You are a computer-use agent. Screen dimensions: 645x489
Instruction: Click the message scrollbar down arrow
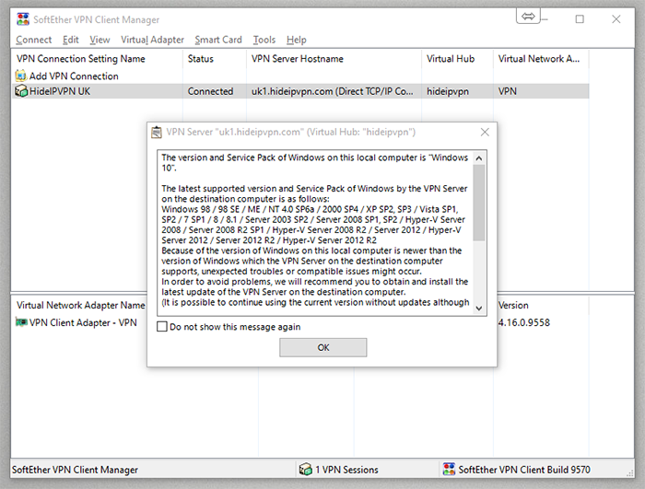point(479,308)
